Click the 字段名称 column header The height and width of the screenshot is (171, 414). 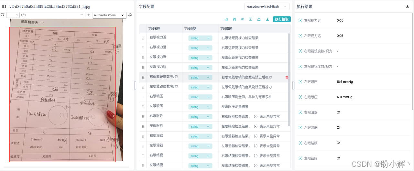(154, 28)
